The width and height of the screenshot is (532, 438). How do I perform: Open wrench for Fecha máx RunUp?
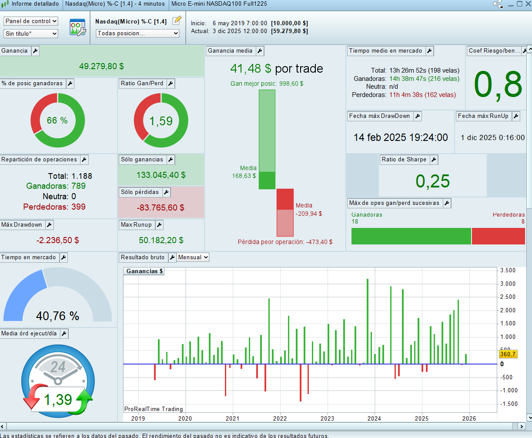click(516, 116)
